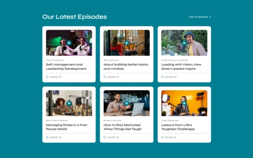Open the View All Episodes link
253x158 pixels.
tap(200, 17)
